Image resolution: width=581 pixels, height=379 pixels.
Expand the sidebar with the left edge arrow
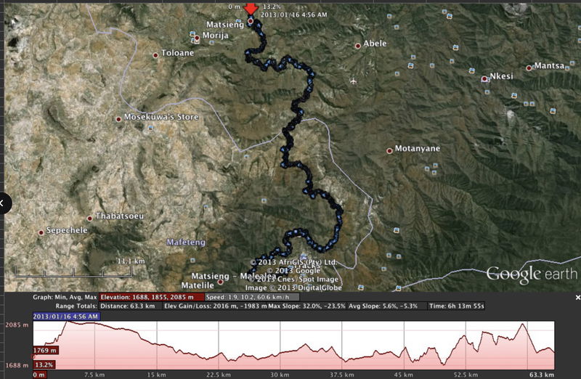(x=3, y=203)
